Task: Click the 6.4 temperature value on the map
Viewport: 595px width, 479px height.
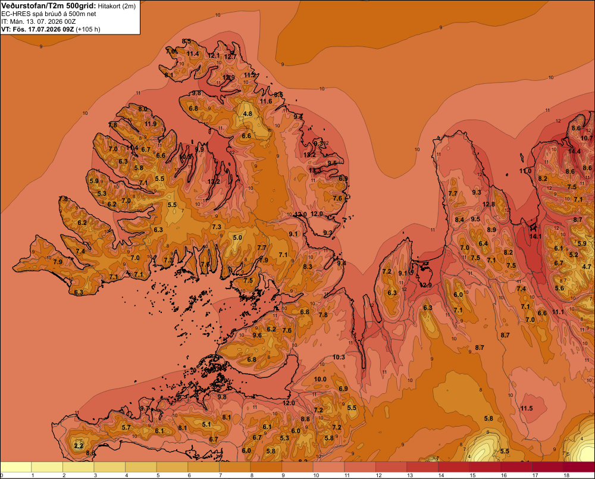Action: click(x=483, y=244)
